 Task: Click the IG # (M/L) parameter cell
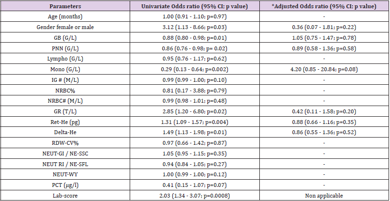pos(65,80)
